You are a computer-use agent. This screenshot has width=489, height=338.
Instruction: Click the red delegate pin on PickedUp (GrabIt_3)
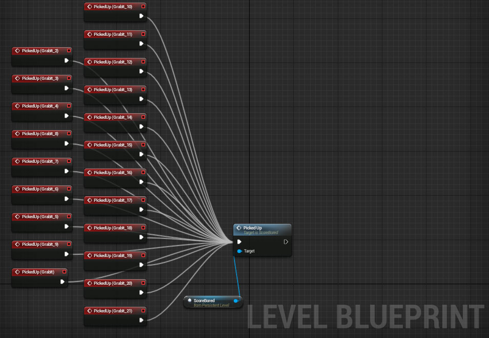click(69, 78)
